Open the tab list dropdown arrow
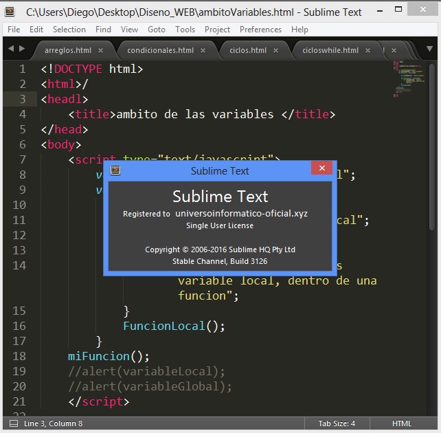Image resolution: width=441 pixels, height=433 pixels. tap(429, 49)
